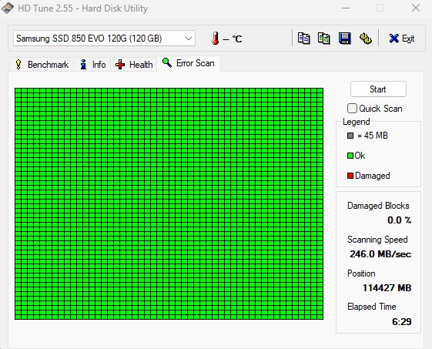This screenshot has height=349, width=432.
Task: Click the green Ok legend swatch
Action: click(x=350, y=156)
